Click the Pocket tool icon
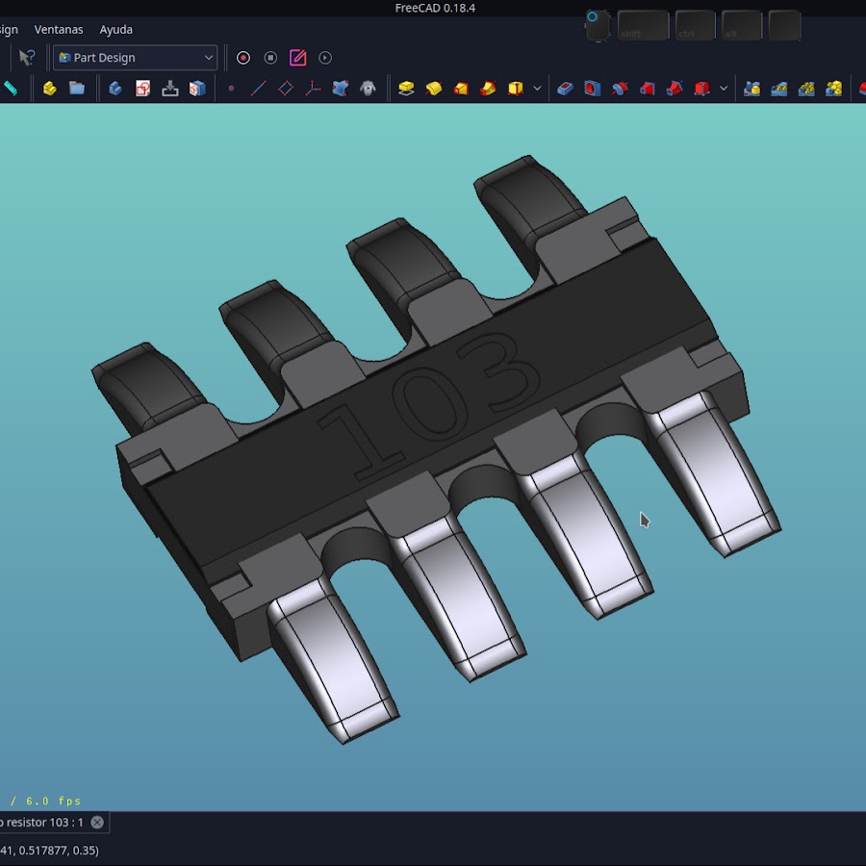Viewport: 866px width, 866px height. [x=565, y=89]
